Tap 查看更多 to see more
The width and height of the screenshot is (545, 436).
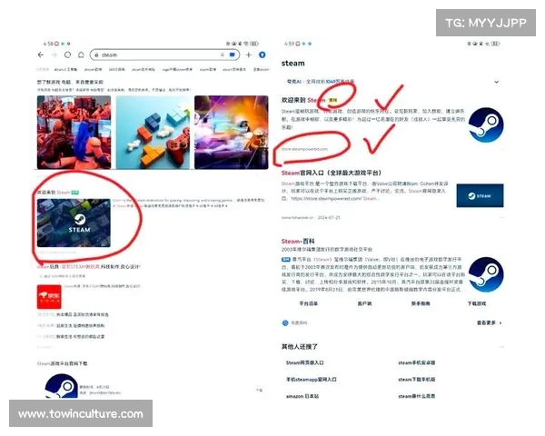(x=489, y=323)
